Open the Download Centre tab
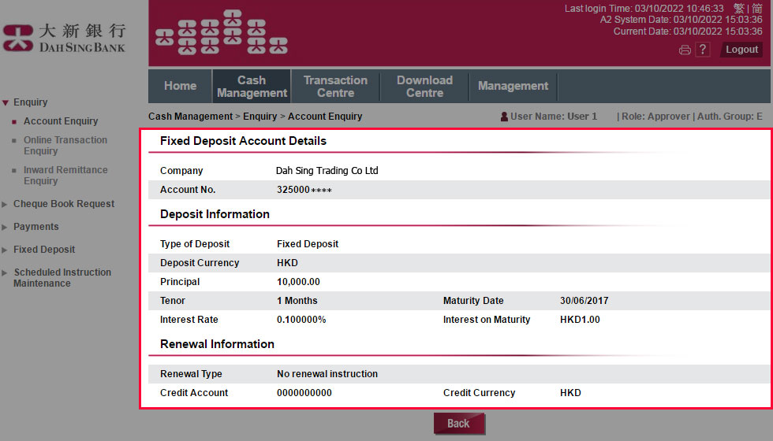Screen dimensions: 773x441 pos(424,86)
